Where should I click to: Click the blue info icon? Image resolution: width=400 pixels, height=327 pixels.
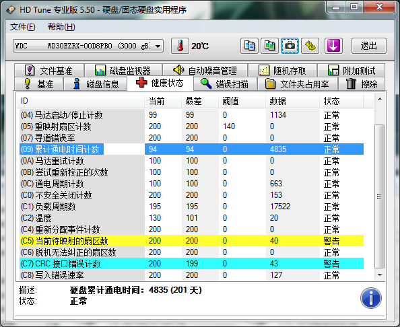tap(371, 298)
